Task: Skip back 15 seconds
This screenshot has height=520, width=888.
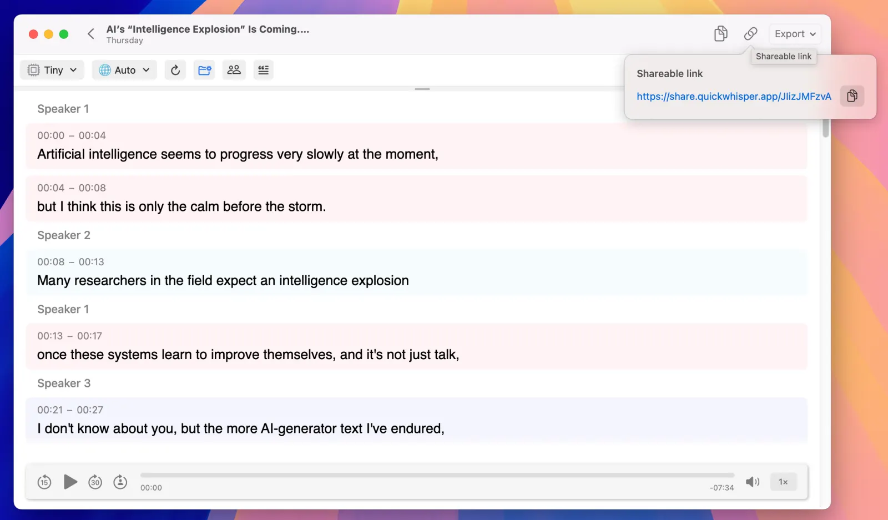Action: click(44, 482)
